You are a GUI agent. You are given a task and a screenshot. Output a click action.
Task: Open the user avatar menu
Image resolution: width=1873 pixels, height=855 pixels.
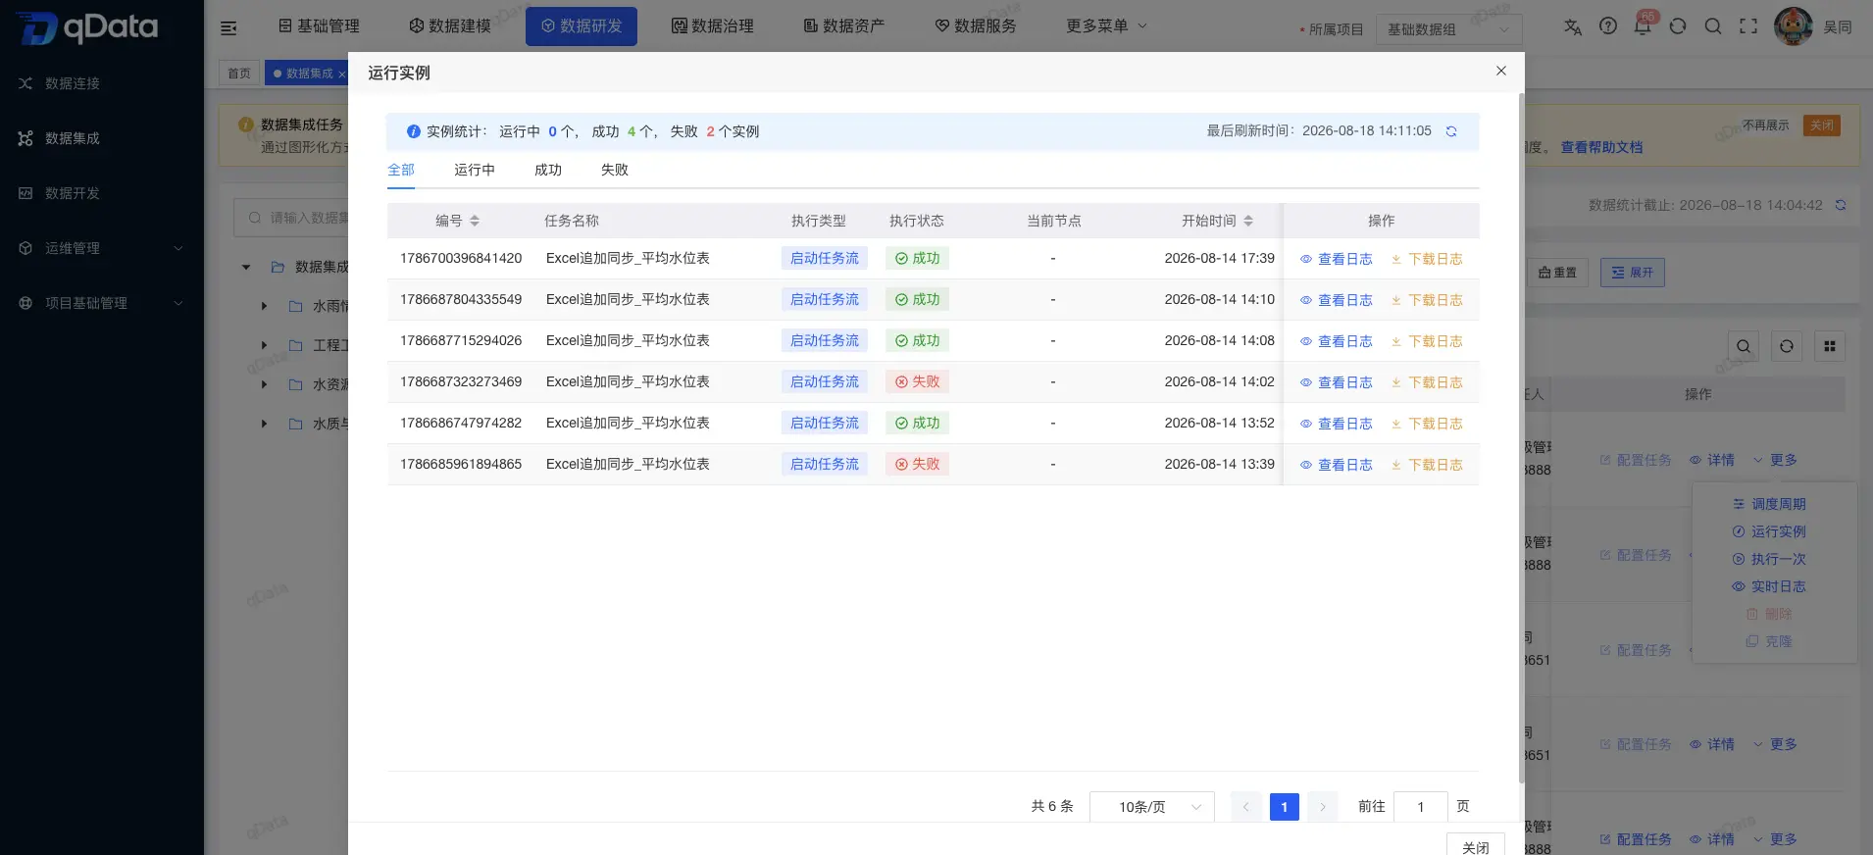1793,26
